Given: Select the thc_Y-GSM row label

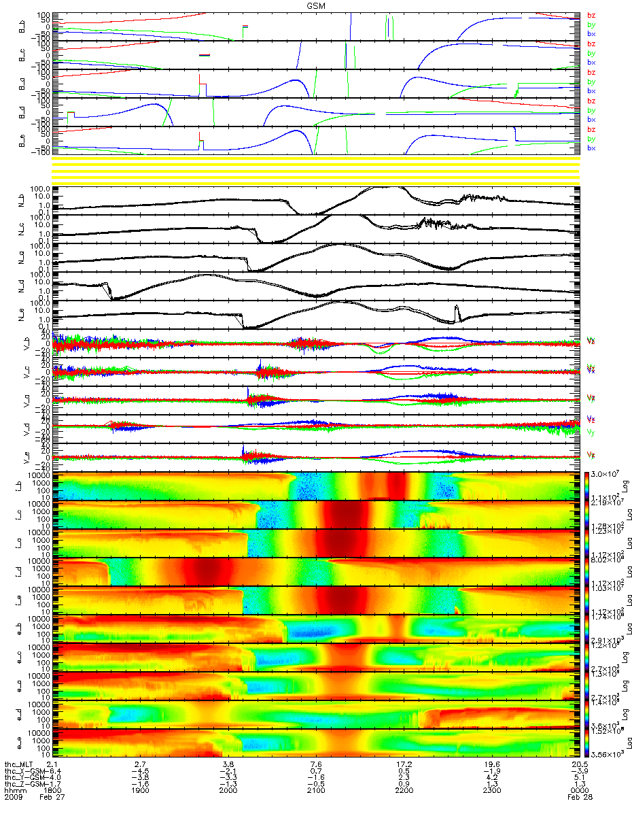Looking at the screenshot, I should pyautogui.click(x=25, y=778).
